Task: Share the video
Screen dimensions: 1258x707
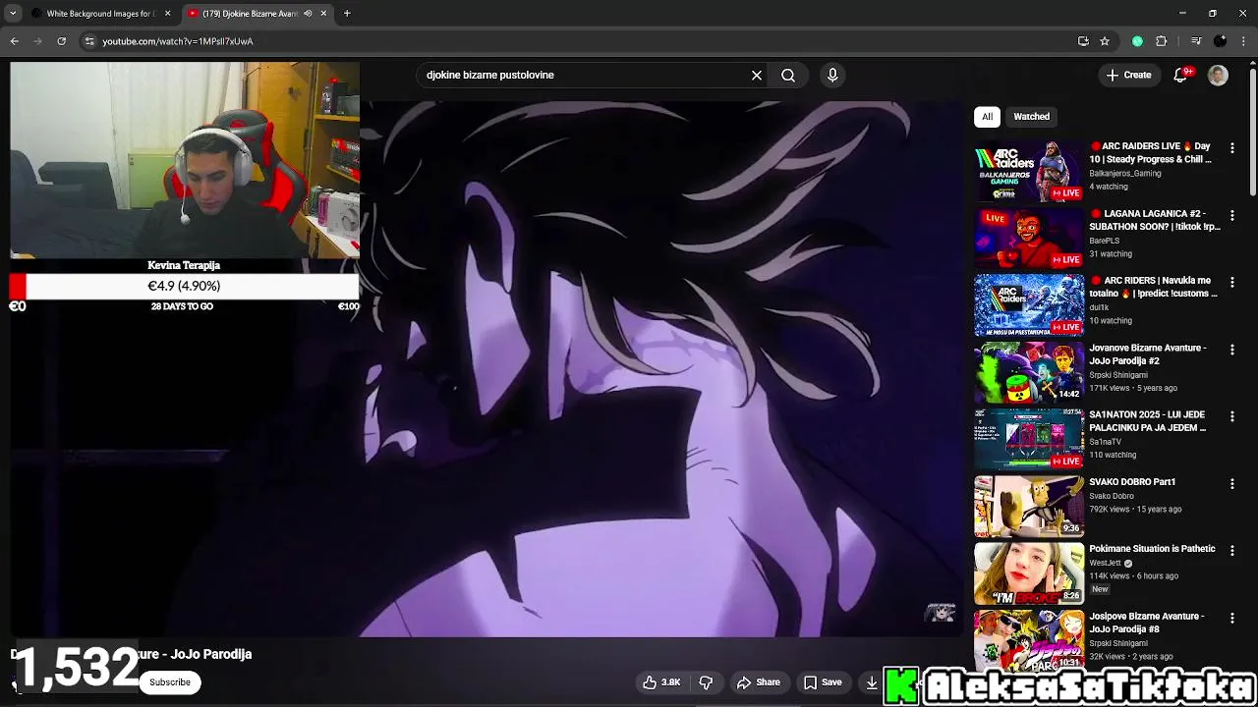Action: [758, 682]
